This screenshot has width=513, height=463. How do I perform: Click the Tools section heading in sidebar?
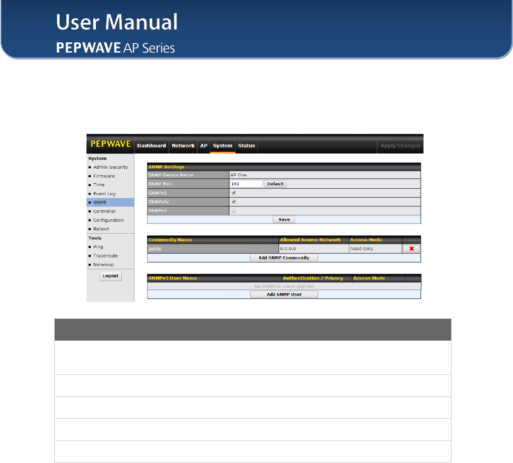[95, 238]
